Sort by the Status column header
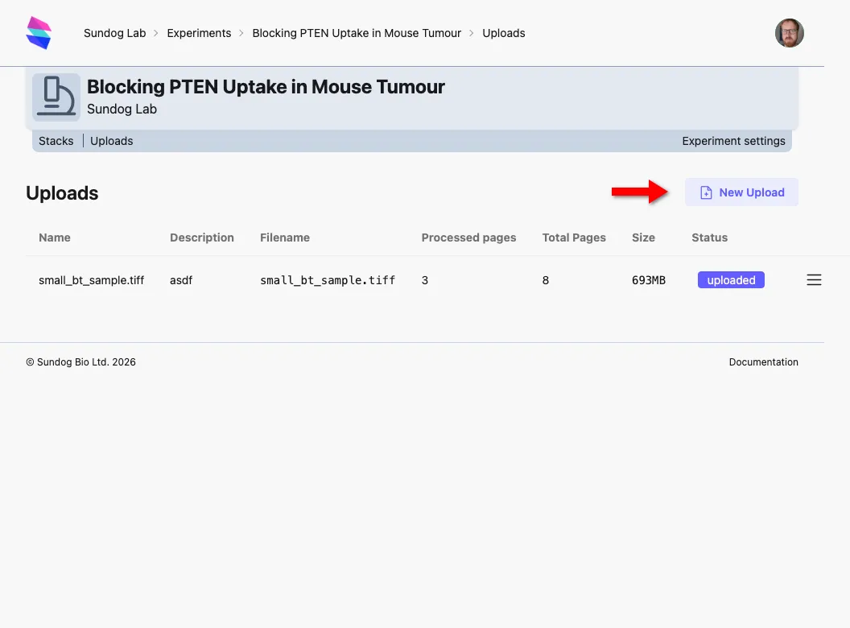This screenshot has width=850, height=628. [709, 238]
